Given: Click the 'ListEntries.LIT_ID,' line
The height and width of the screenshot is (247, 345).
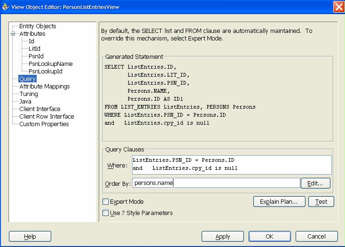Looking at the screenshot, I should (x=158, y=75).
